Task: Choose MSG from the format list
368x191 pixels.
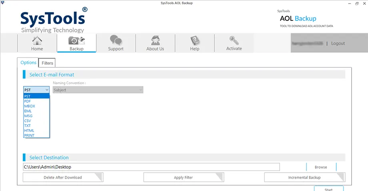Action: [x=36, y=116]
